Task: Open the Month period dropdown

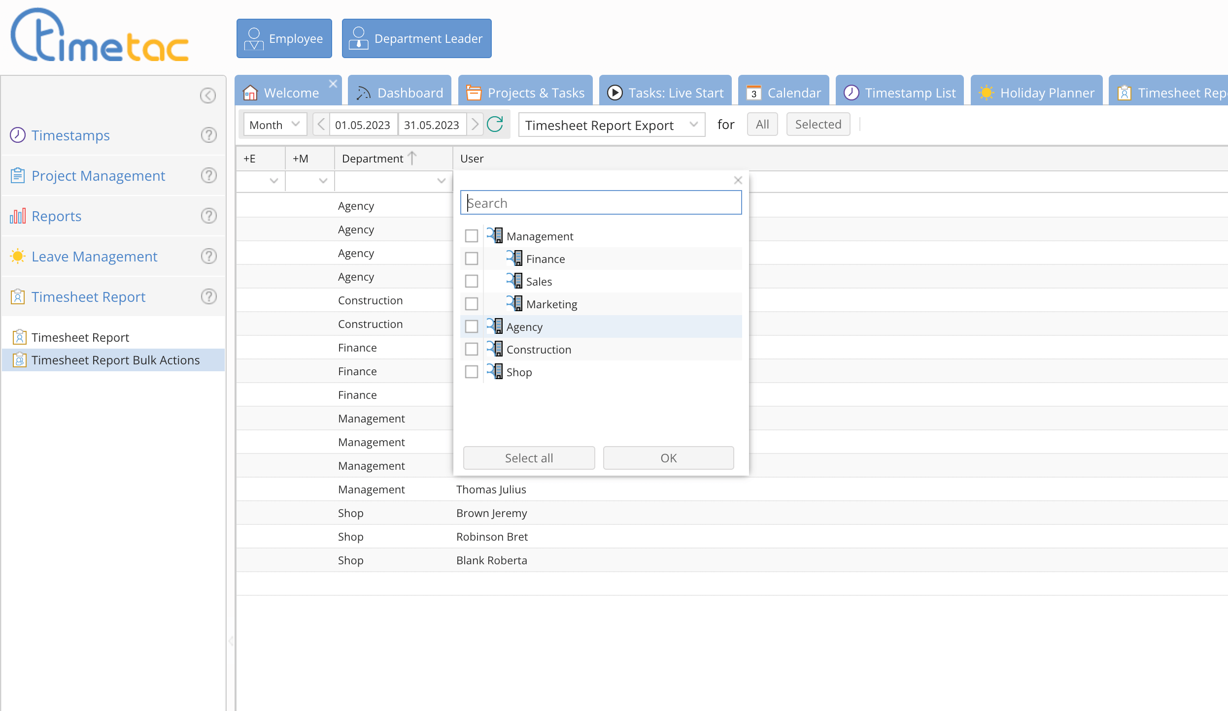Action: pyautogui.click(x=275, y=125)
